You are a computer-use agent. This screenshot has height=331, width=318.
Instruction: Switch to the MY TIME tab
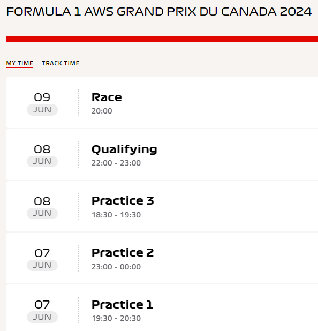(x=20, y=63)
